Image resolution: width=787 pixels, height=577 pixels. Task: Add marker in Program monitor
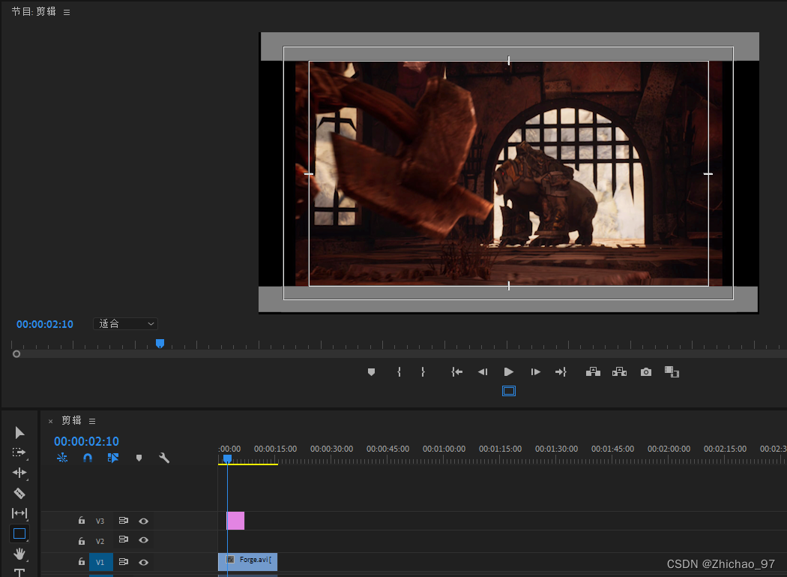tap(372, 372)
